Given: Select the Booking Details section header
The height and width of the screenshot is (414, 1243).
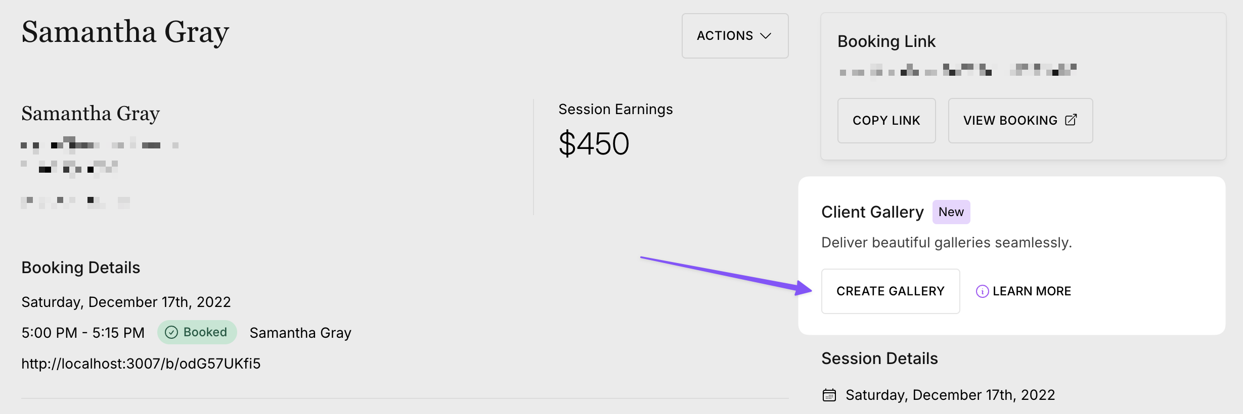Looking at the screenshot, I should point(80,268).
